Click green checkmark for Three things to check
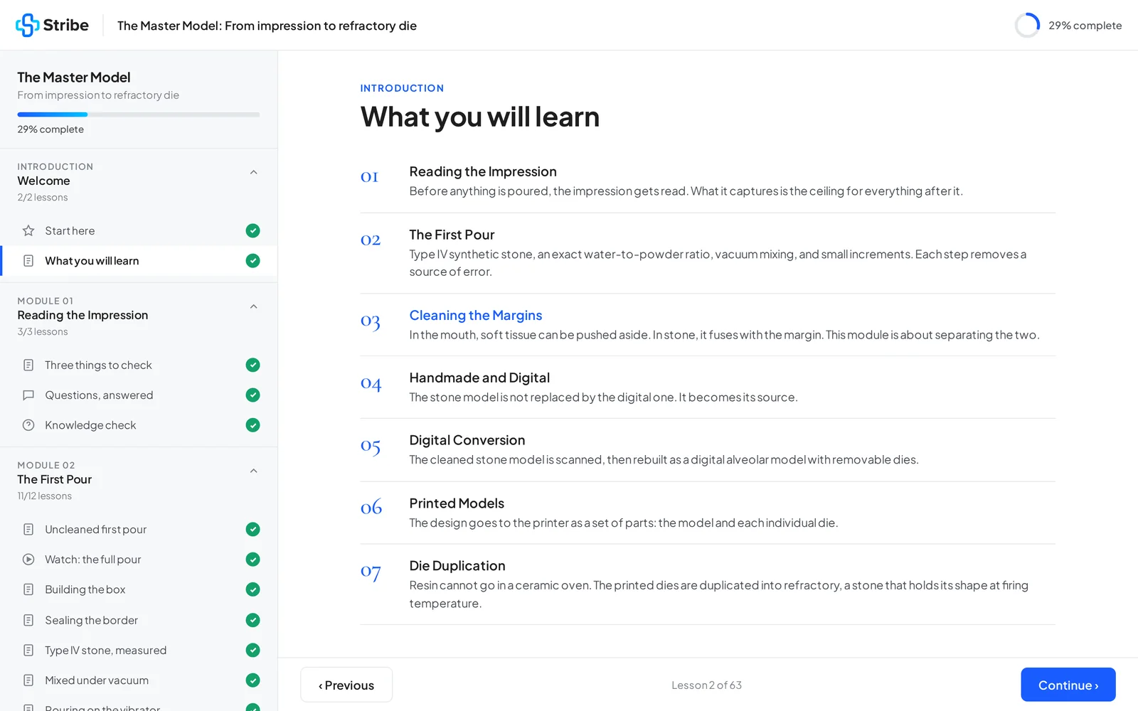The height and width of the screenshot is (711, 1138). coord(252,365)
